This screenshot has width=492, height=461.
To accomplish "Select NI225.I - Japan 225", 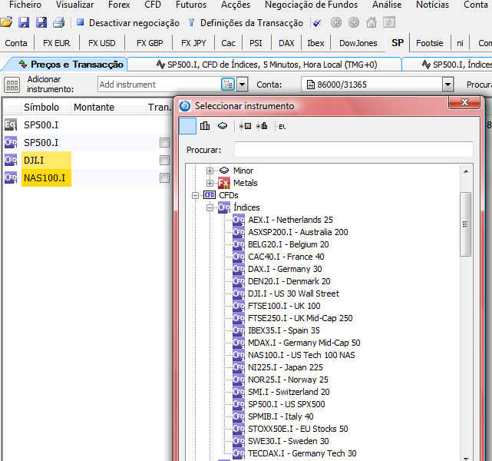I will [286, 367].
